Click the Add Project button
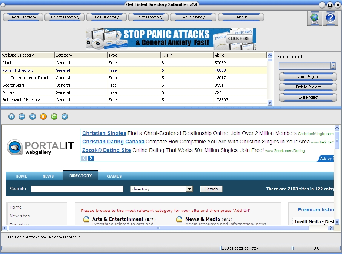This screenshot has width=342, height=254. [308, 77]
